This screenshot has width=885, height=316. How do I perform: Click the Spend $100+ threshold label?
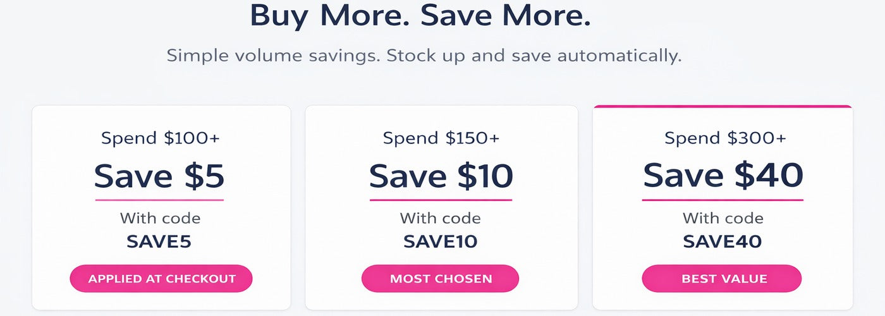(x=161, y=138)
